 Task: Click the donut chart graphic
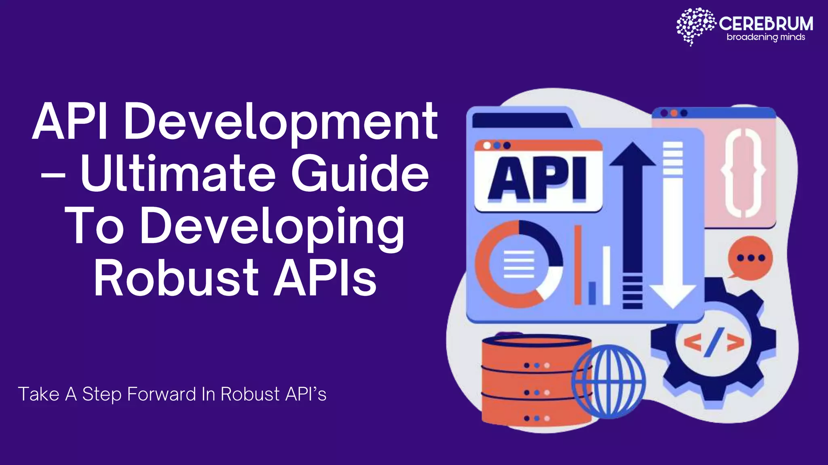[519, 264]
